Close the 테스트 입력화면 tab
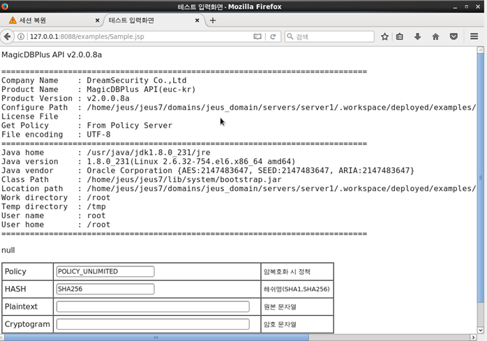 (197, 20)
